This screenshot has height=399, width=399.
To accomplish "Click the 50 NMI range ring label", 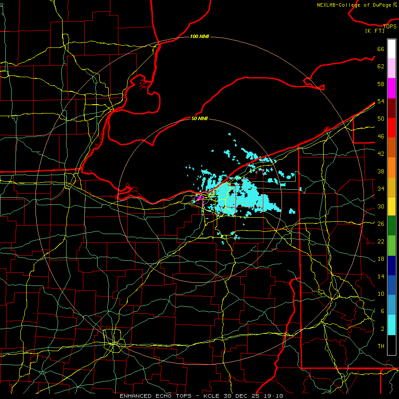I will [x=199, y=118].
